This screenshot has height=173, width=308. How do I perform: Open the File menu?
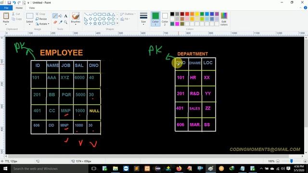click(6, 8)
